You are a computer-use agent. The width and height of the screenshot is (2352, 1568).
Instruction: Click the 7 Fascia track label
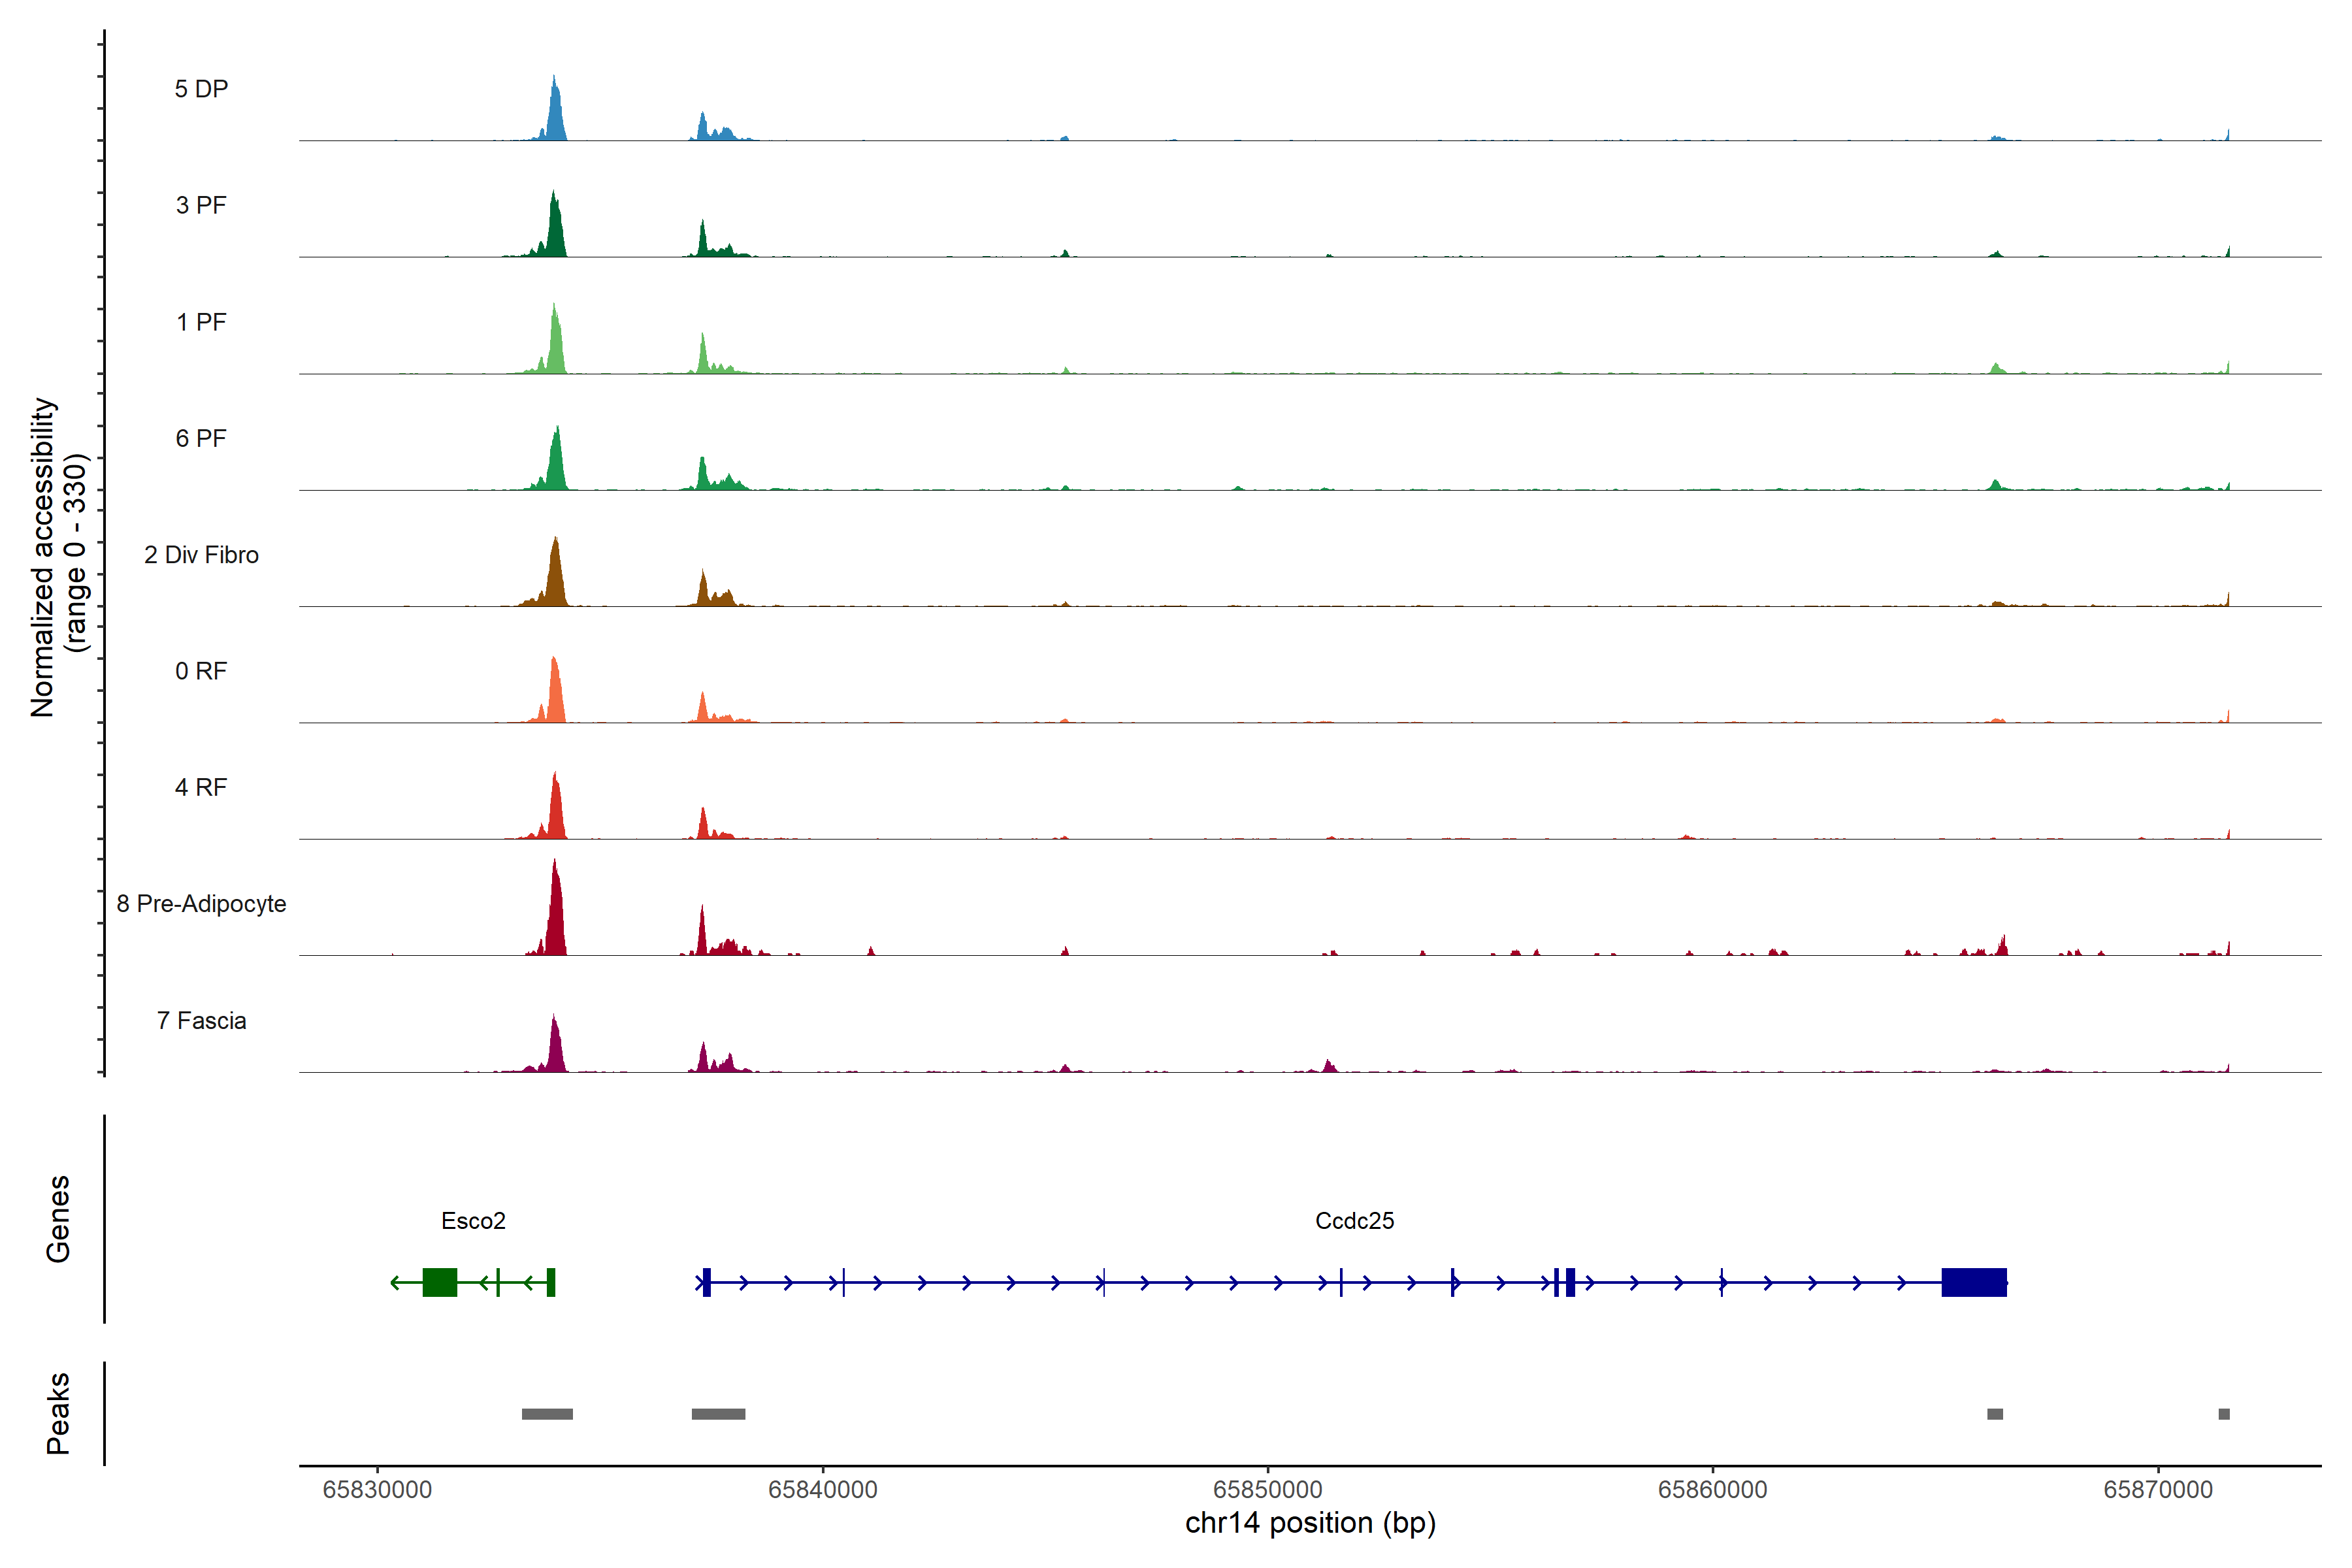point(201,1020)
